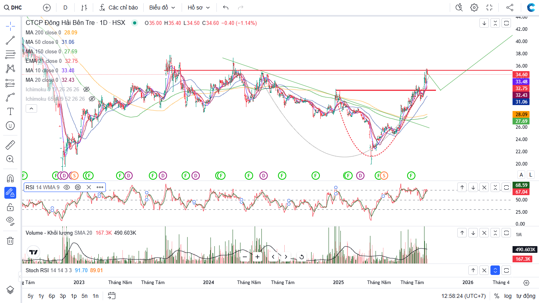Collapse the indicator legend list

(32, 108)
